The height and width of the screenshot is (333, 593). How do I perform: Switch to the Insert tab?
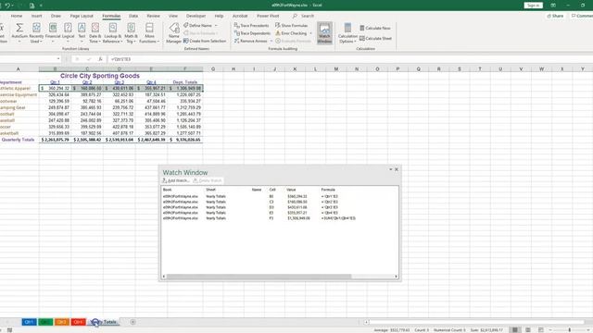37,16
